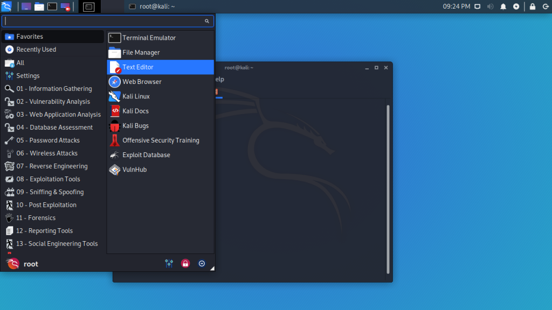The width and height of the screenshot is (552, 310).
Task: Open 01 - Information Gathering category
Action: [x=53, y=89]
